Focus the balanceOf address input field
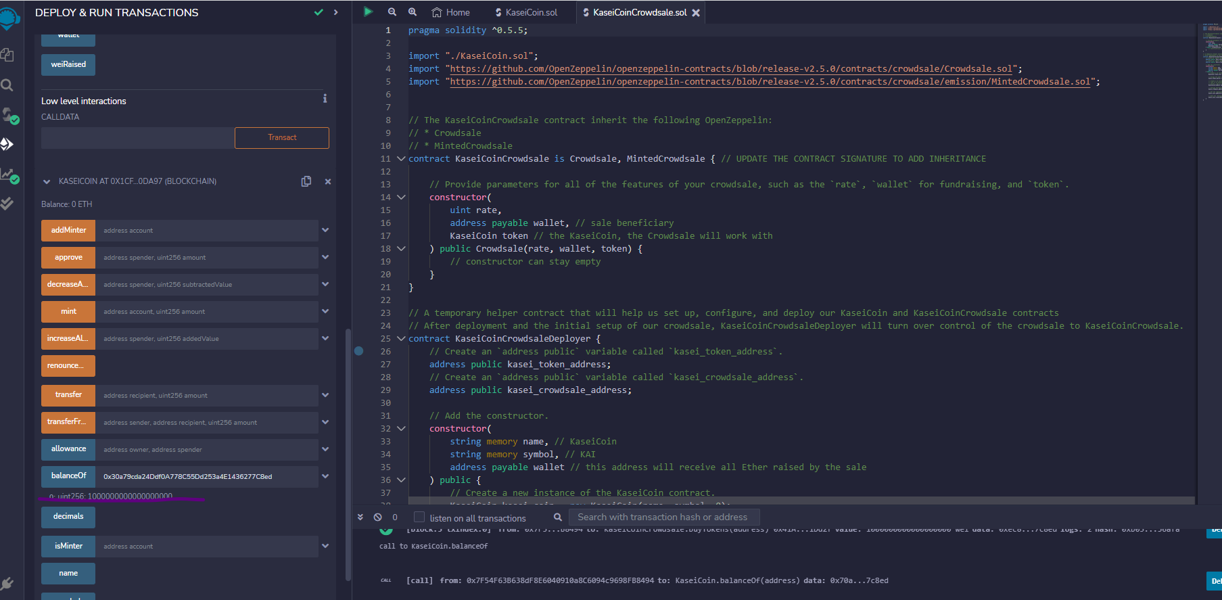 click(x=207, y=477)
